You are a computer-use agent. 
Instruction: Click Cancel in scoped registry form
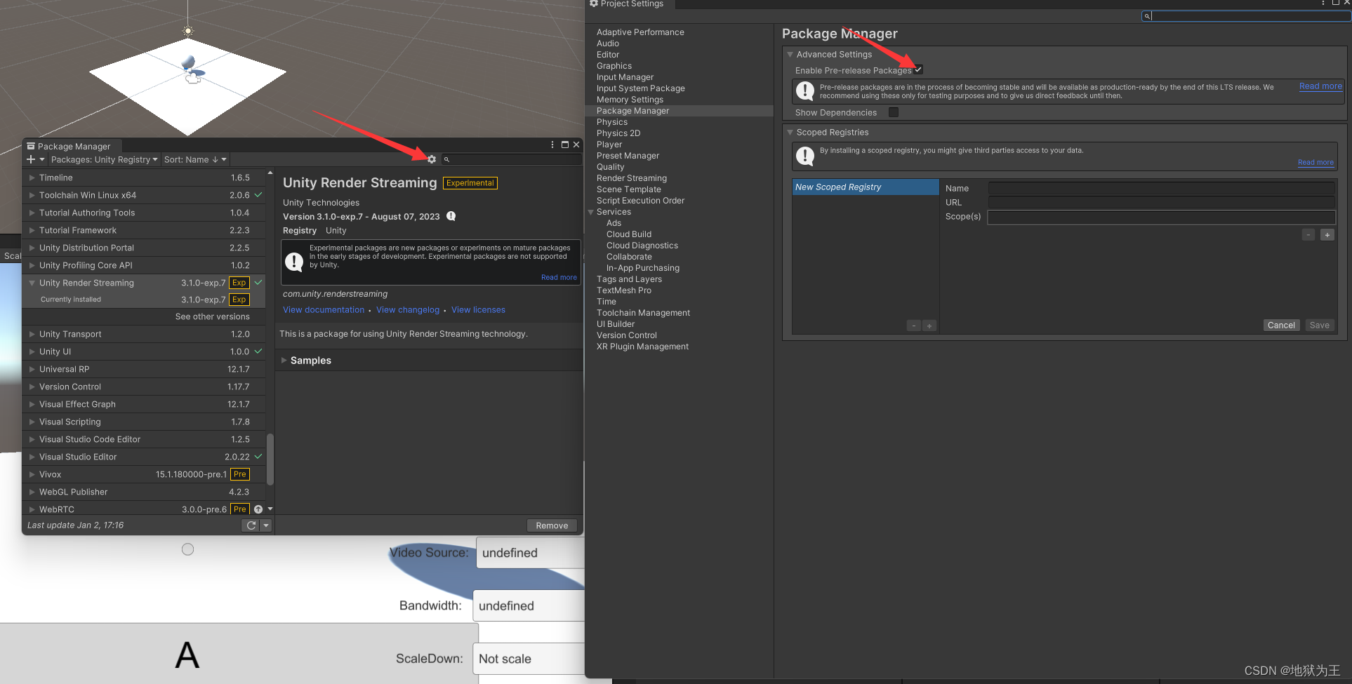pos(1281,326)
